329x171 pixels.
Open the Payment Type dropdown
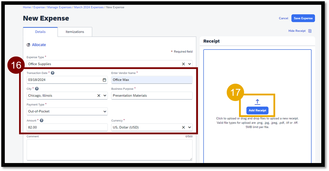coord(105,111)
